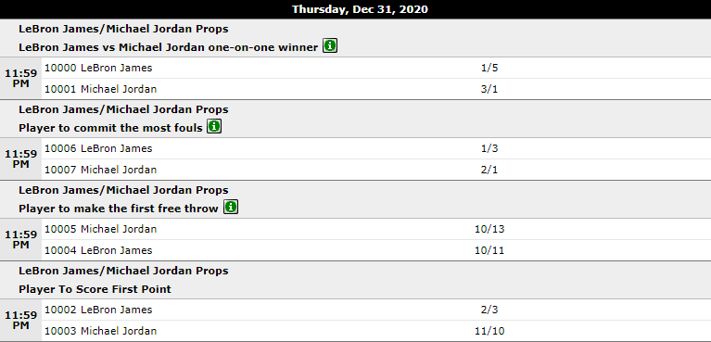Viewport: 711px width, 342px height.
Task: Open info icon for most fouls prop
Action: [x=214, y=127]
